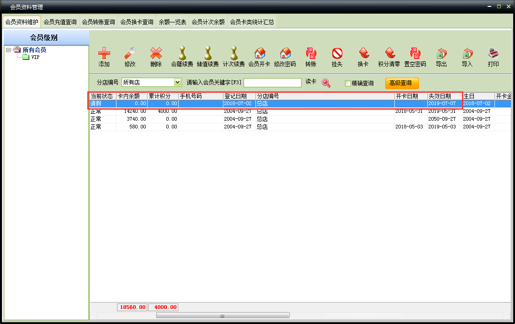Click the 登记日期 column header
The height and width of the screenshot is (324, 515).
click(239, 96)
